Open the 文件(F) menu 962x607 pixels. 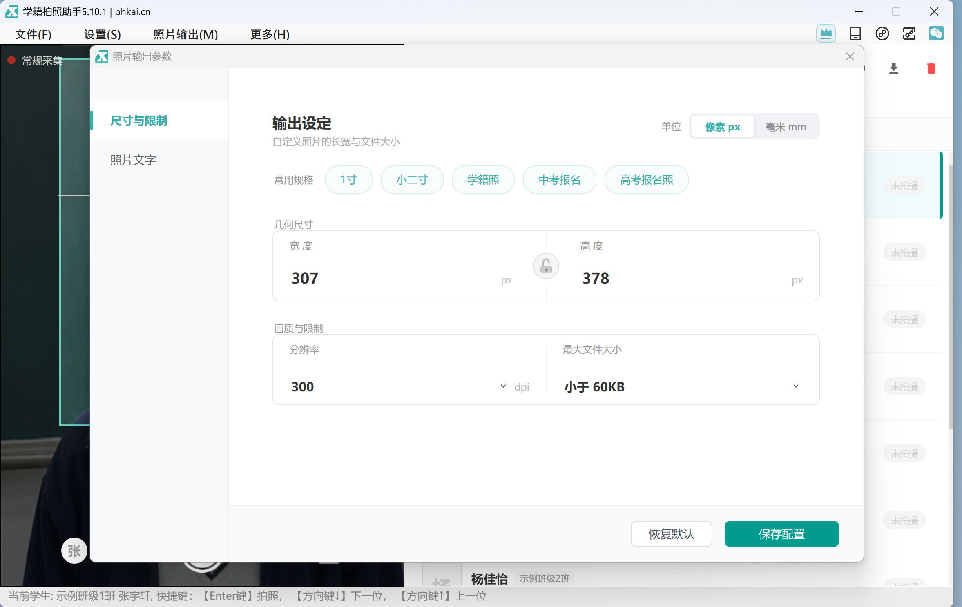(33, 34)
